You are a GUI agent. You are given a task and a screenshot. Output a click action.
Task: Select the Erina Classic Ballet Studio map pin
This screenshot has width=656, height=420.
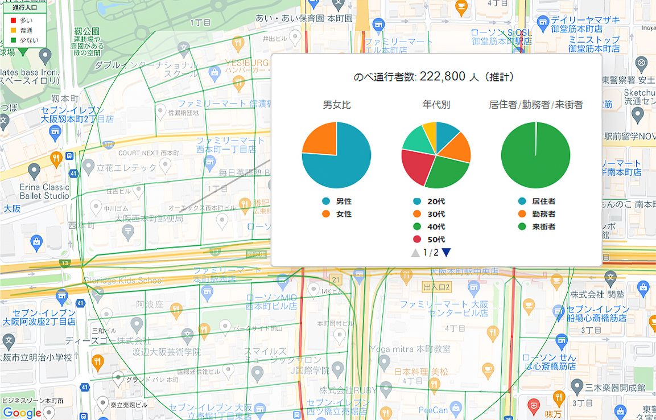coord(34,171)
